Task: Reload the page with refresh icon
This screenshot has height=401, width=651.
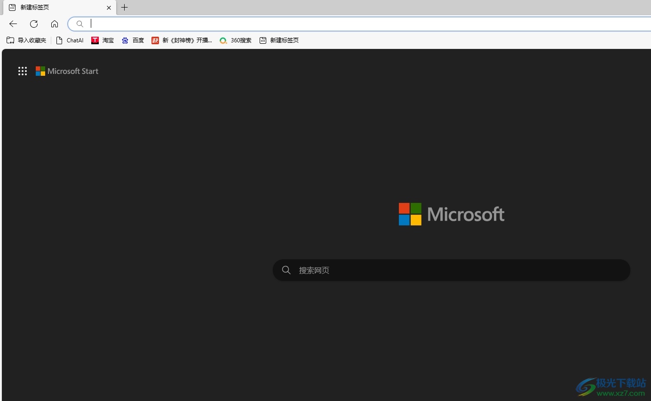Action: [x=34, y=24]
